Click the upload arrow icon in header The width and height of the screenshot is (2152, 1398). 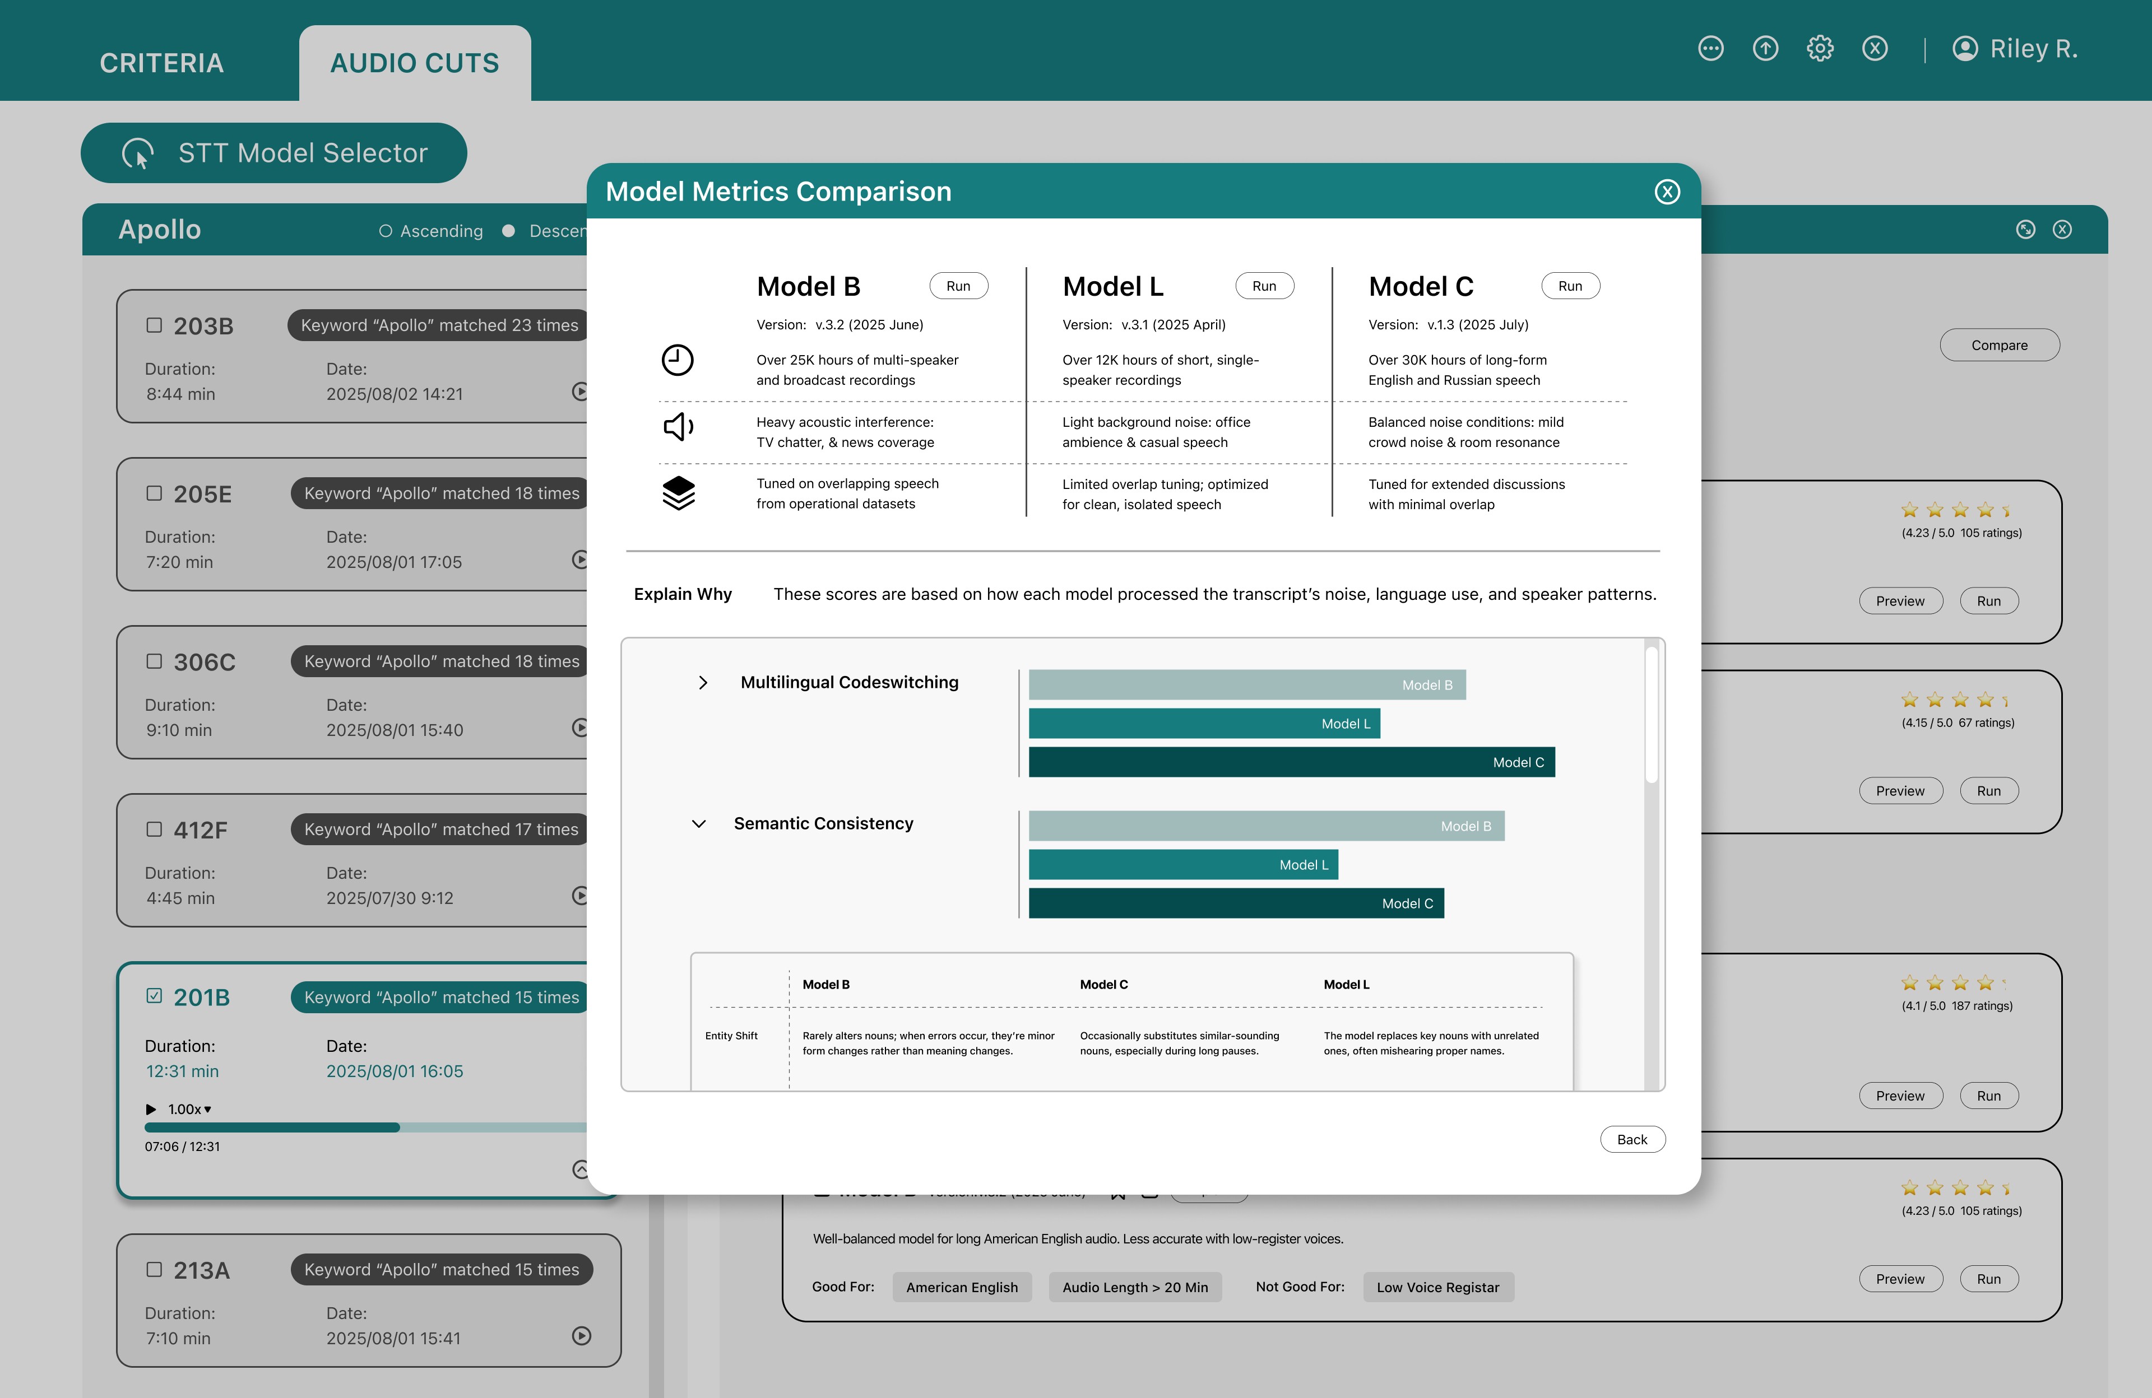click(x=1765, y=49)
